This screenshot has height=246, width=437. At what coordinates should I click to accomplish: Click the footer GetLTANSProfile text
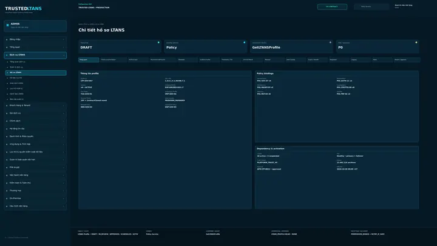point(213,234)
